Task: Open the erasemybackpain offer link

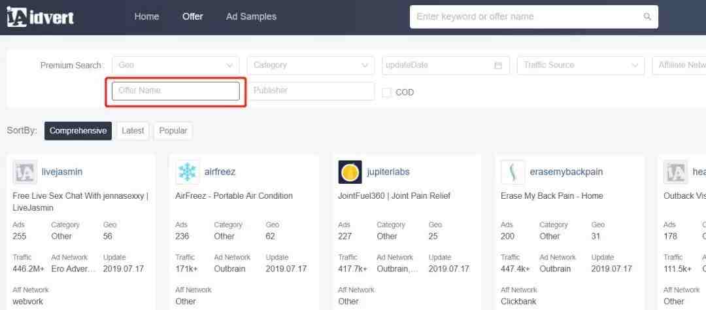Action: coord(566,172)
